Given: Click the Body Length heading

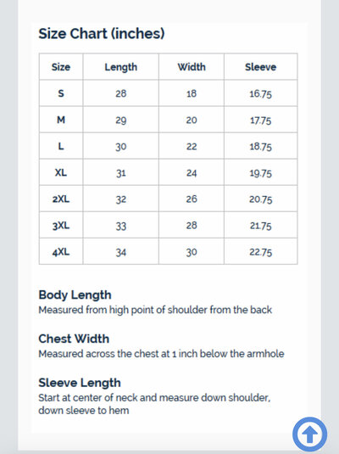Looking at the screenshot, I should 75,294.
